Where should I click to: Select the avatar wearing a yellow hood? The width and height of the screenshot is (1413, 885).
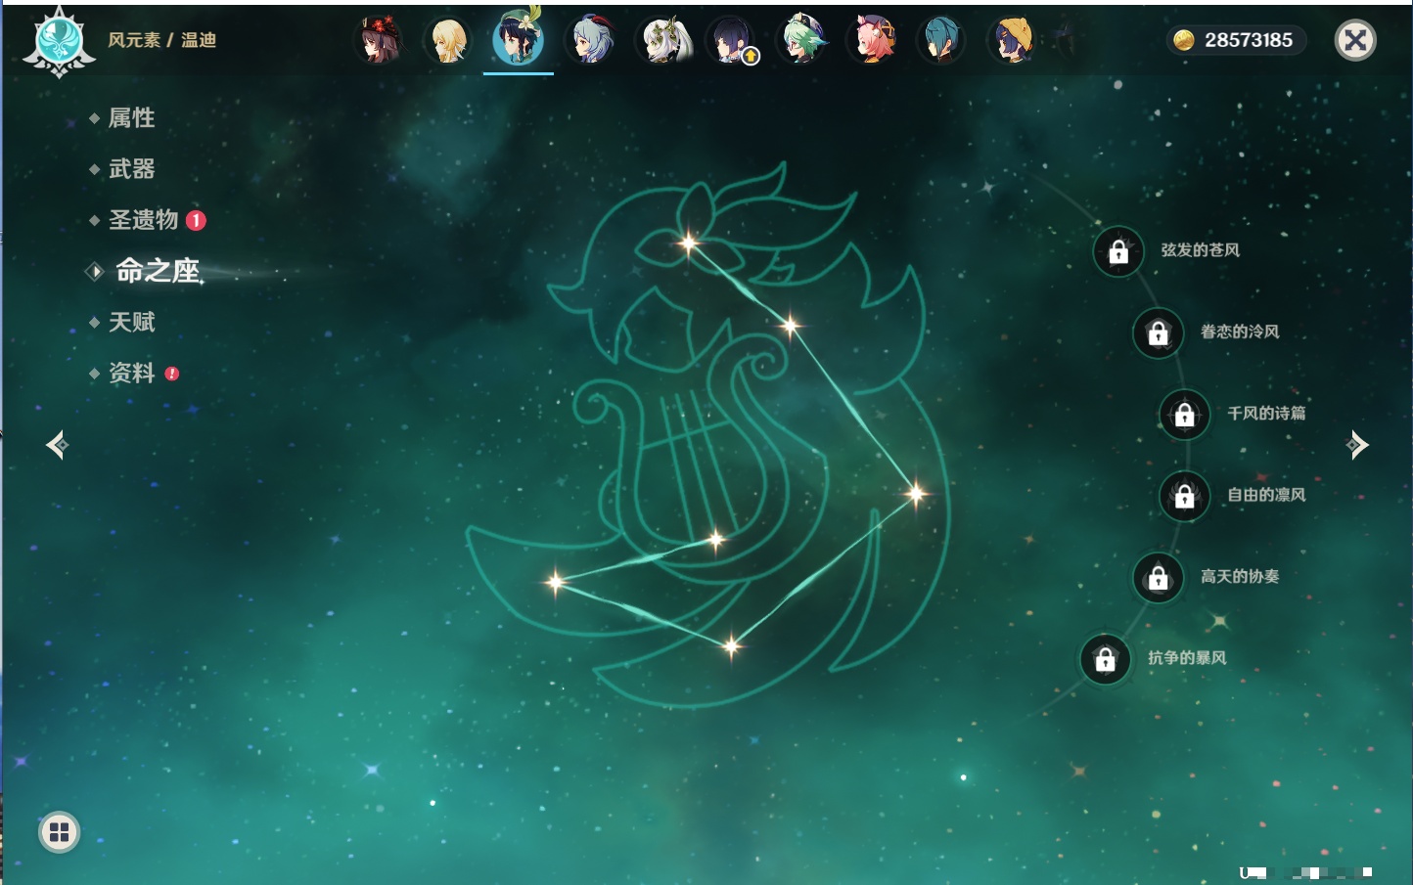tap(1013, 40)
